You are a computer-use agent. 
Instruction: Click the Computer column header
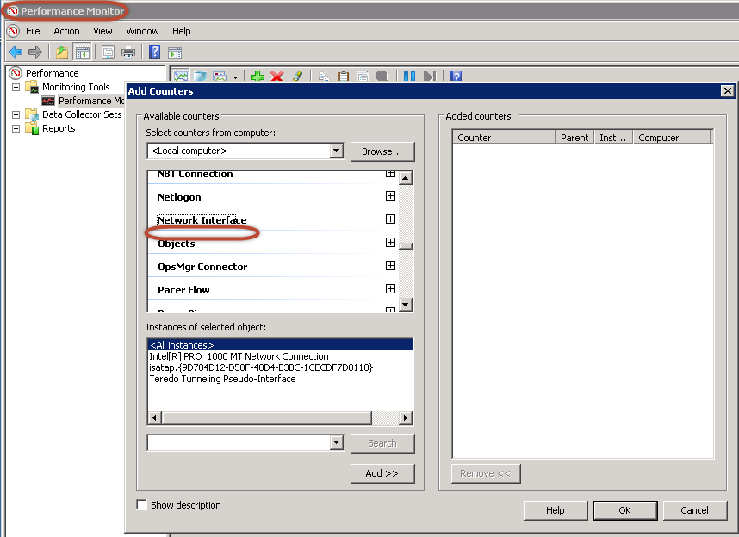click(672, 138)
